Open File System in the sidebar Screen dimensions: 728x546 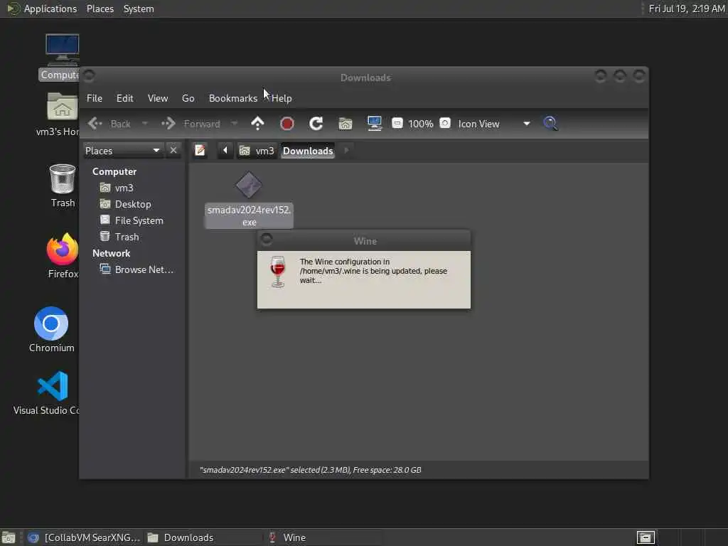click(133, 220)
